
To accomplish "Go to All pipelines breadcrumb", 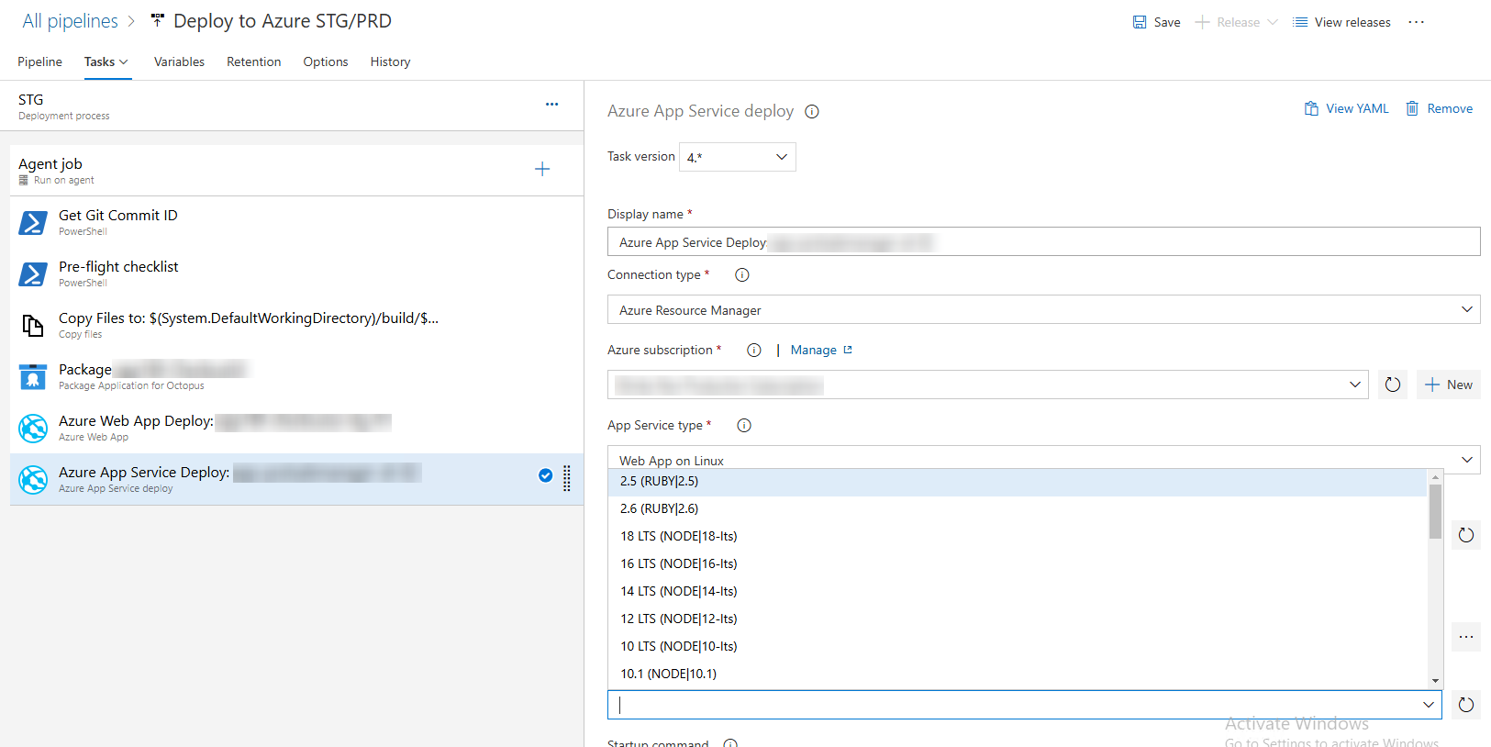I will (70, 21).
